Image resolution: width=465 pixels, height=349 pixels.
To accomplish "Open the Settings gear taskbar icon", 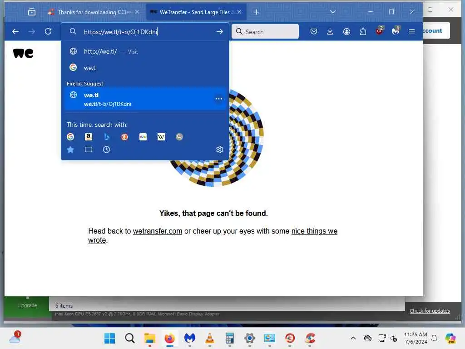I will 250,338.
